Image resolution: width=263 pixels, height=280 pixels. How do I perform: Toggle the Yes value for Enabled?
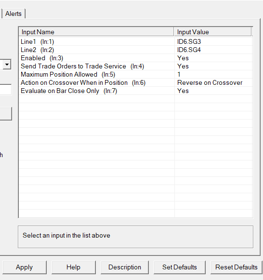point(183,58)
